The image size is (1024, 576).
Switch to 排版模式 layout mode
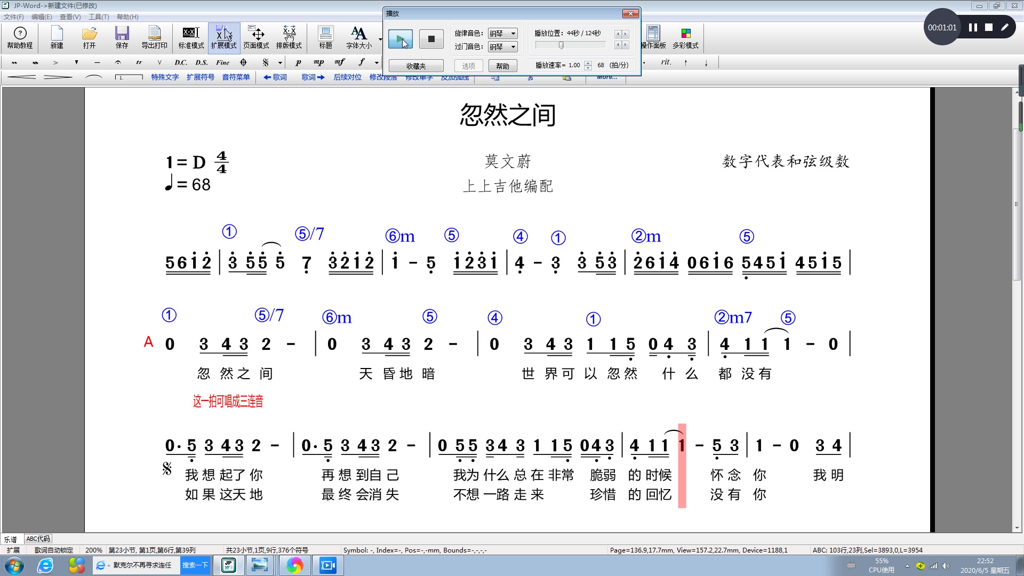tap(289, 37)
